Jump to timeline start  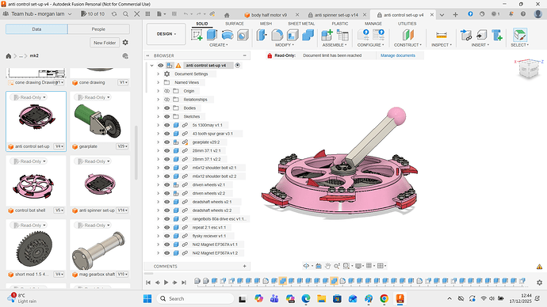coord(148,282)
